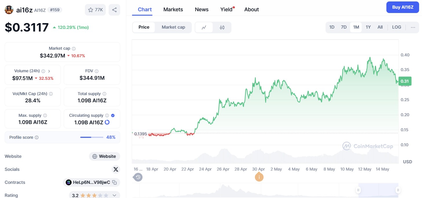
Task: Open the project Website link
Action: pyautogui.click(x=104, y=156)
